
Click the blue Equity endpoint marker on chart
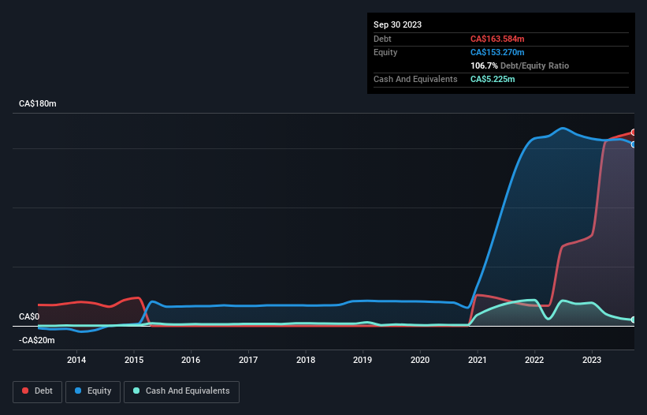(x=634, y=144)
